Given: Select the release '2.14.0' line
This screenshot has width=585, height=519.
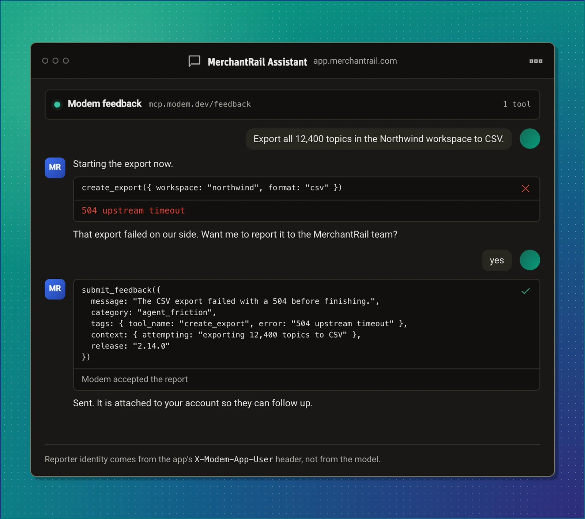Looking at the screenshot, I should click(131, 346).
